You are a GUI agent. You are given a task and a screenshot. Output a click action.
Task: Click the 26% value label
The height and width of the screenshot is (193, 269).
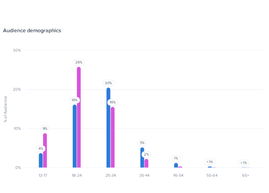79,62
